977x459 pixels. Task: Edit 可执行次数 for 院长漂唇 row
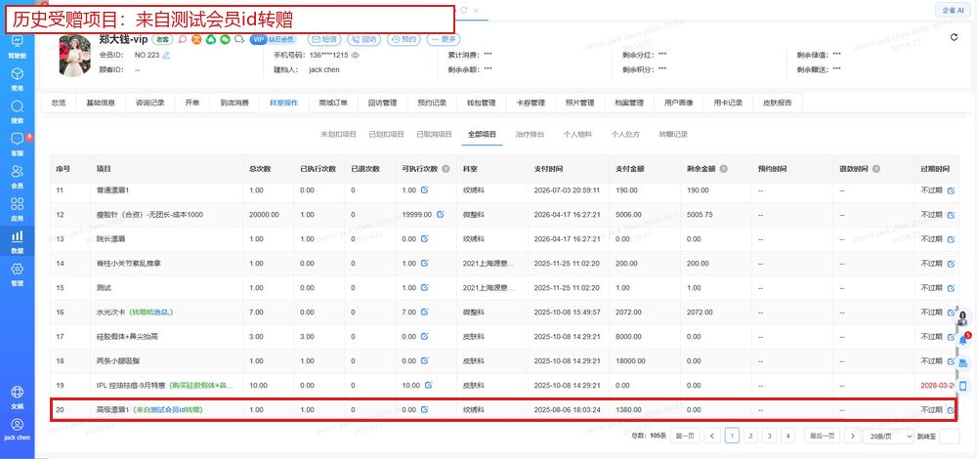pos(424,238)
